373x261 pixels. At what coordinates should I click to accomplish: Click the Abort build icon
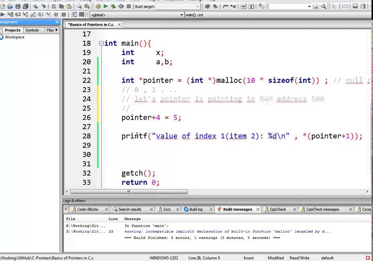129,7
